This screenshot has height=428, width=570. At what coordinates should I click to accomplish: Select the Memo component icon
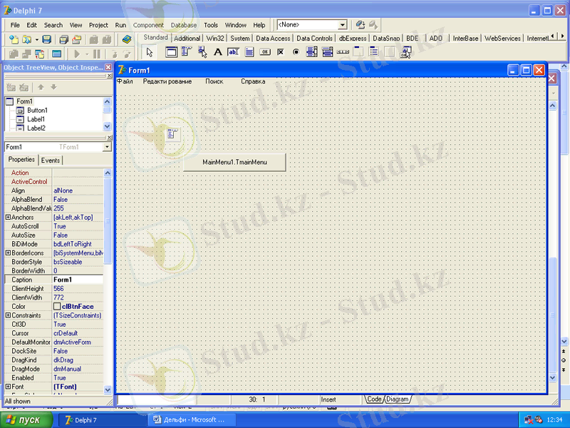249,52
